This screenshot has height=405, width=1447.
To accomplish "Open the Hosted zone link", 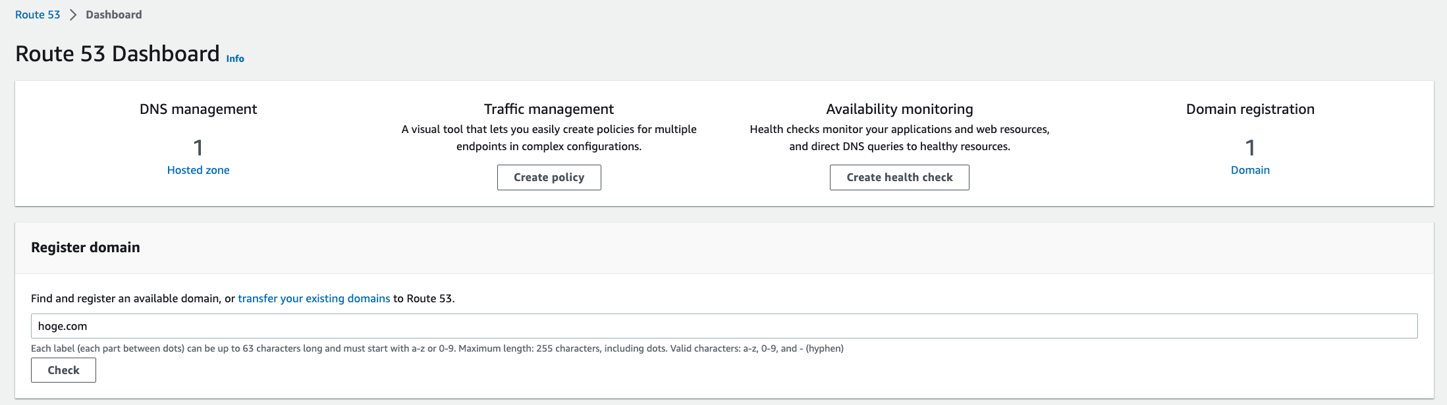I will click(198, 170).
